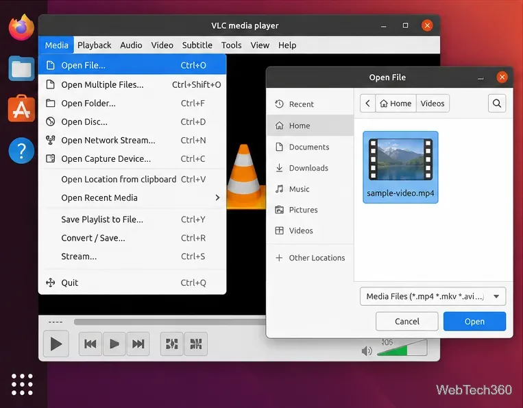Click the small play button between skip buttons
Viewport: 523px width, 408px height.
[114, 344]
